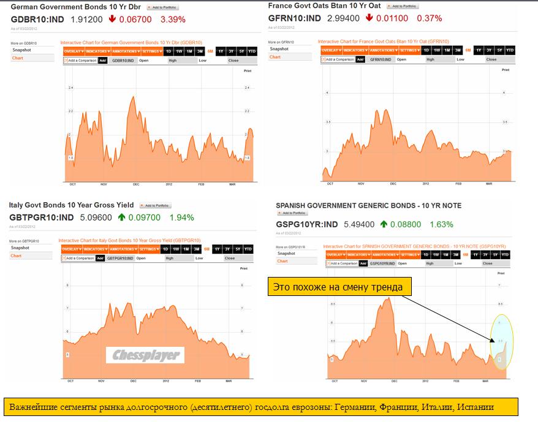Select Chart tab under GFRN10
The width and height of the screenshot is (538, 424).
pyautogui.click(x=275, y=57)
